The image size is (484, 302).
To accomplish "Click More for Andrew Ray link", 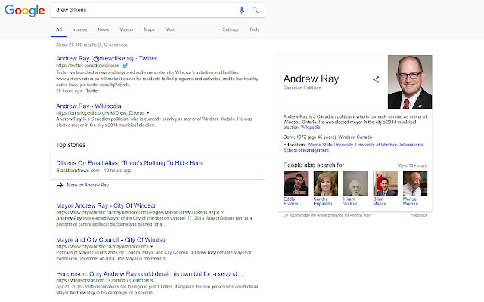I will point(88,185).
